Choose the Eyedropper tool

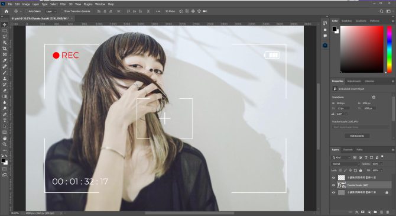5,60
